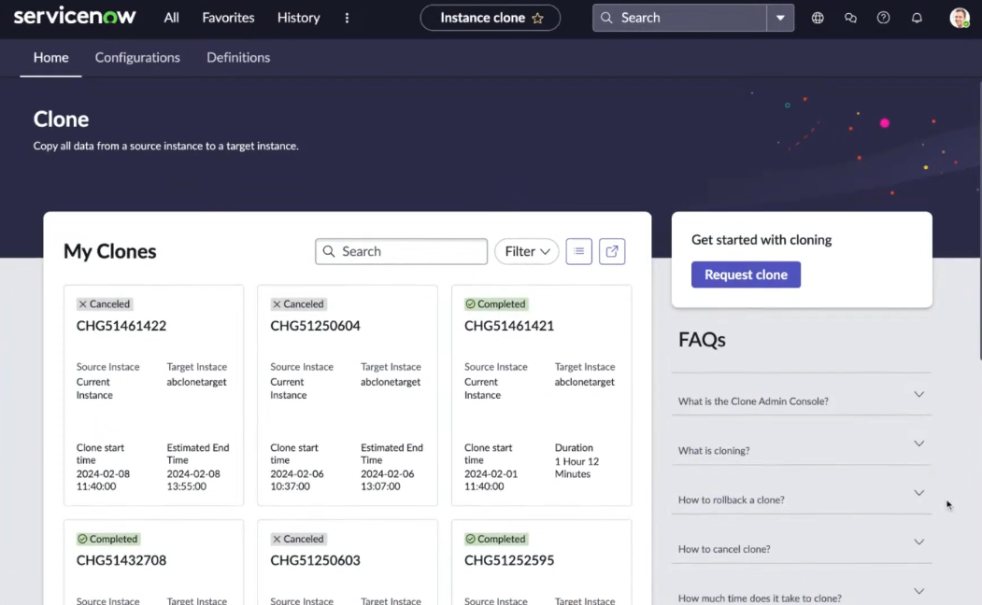The width and height of the screenshot is (982, 605).
Task: Open the chat conversations icon
Action: (850, 18)
